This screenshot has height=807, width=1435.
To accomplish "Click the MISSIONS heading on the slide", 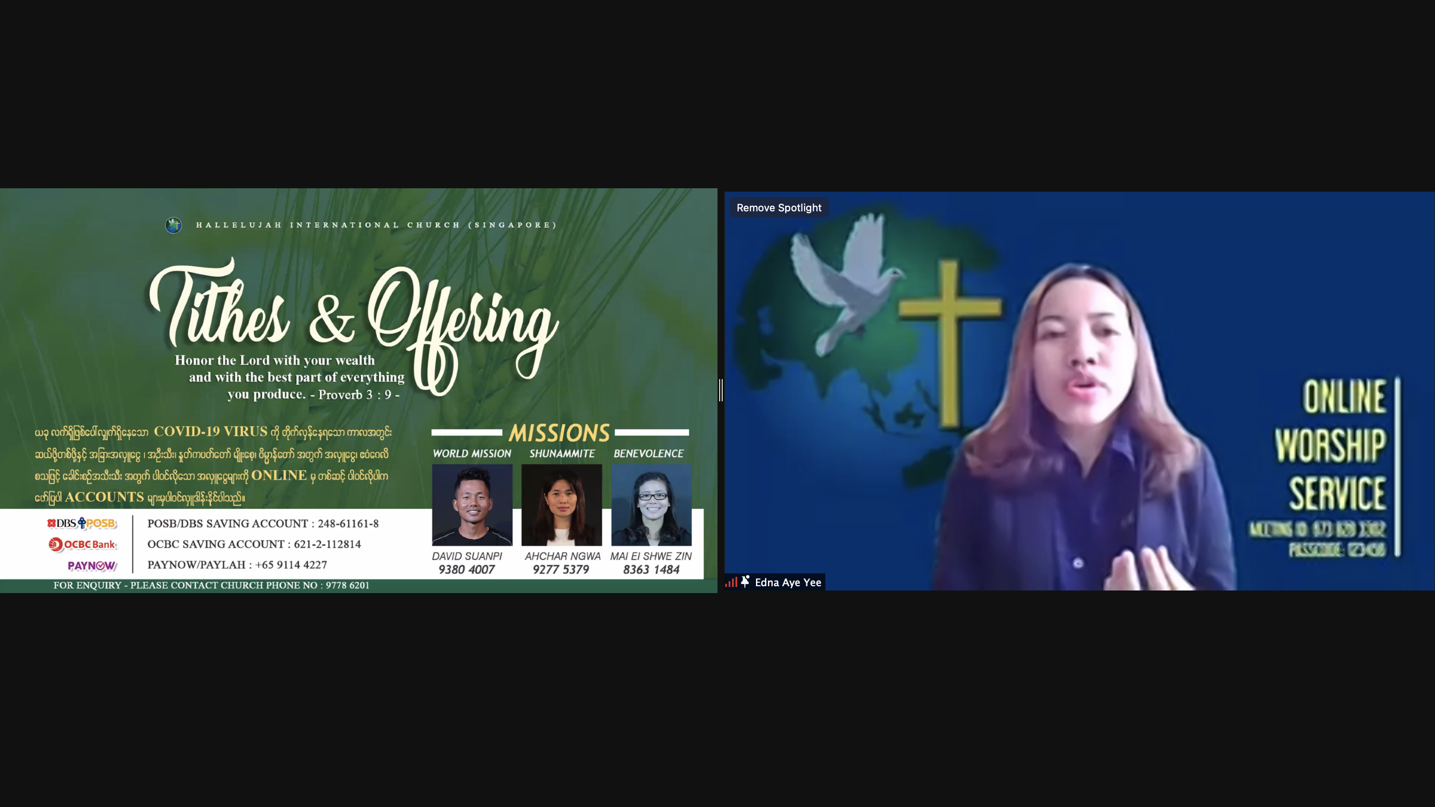I will 559,433.
